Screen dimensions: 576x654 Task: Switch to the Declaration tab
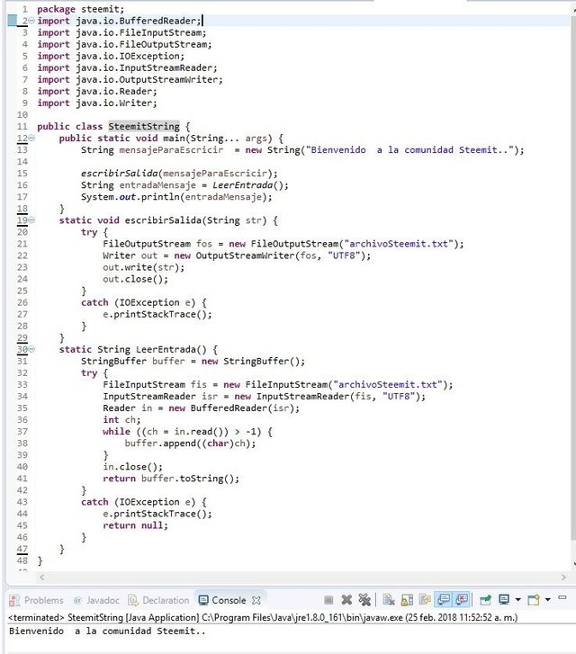coord(158,600)
